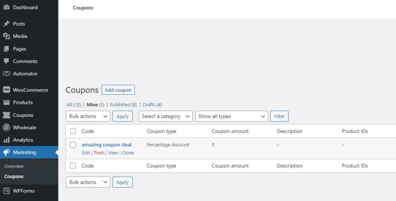The height and width of the screenshot is (201, 396).
Task: Expand the Select a category dropdown
Action: tap(166, 116)
